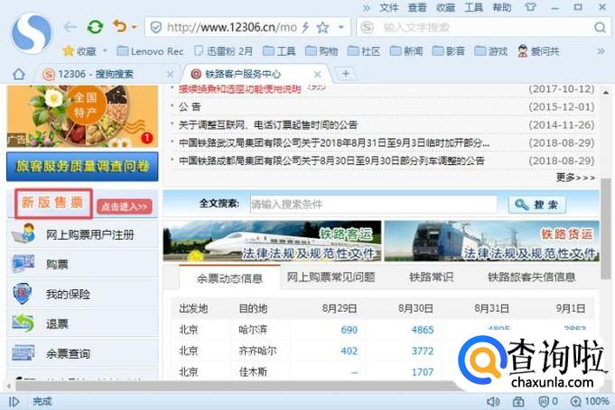Switch to 网上购票常见问题 tab
This screenshot has height=410, width=615.
pos(331,278)
